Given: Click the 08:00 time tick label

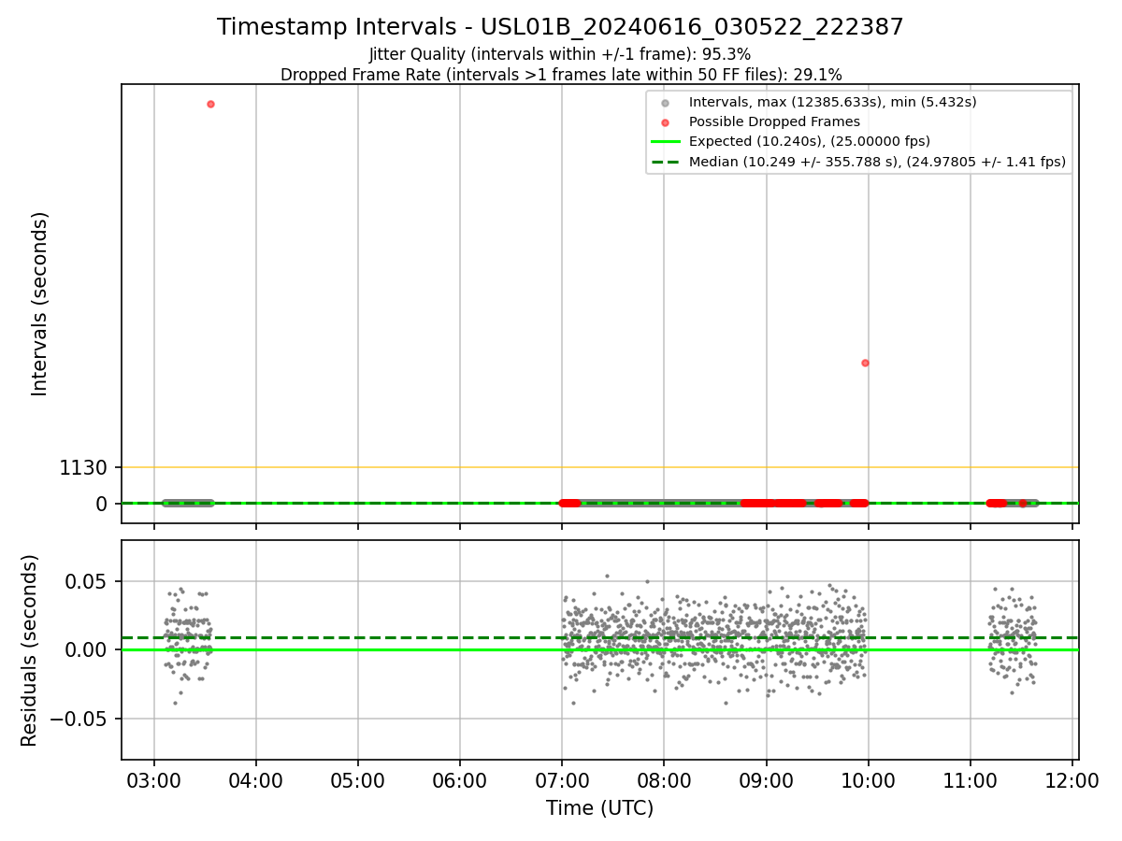Looking at the screenshot, I should (x=664, y=779).
